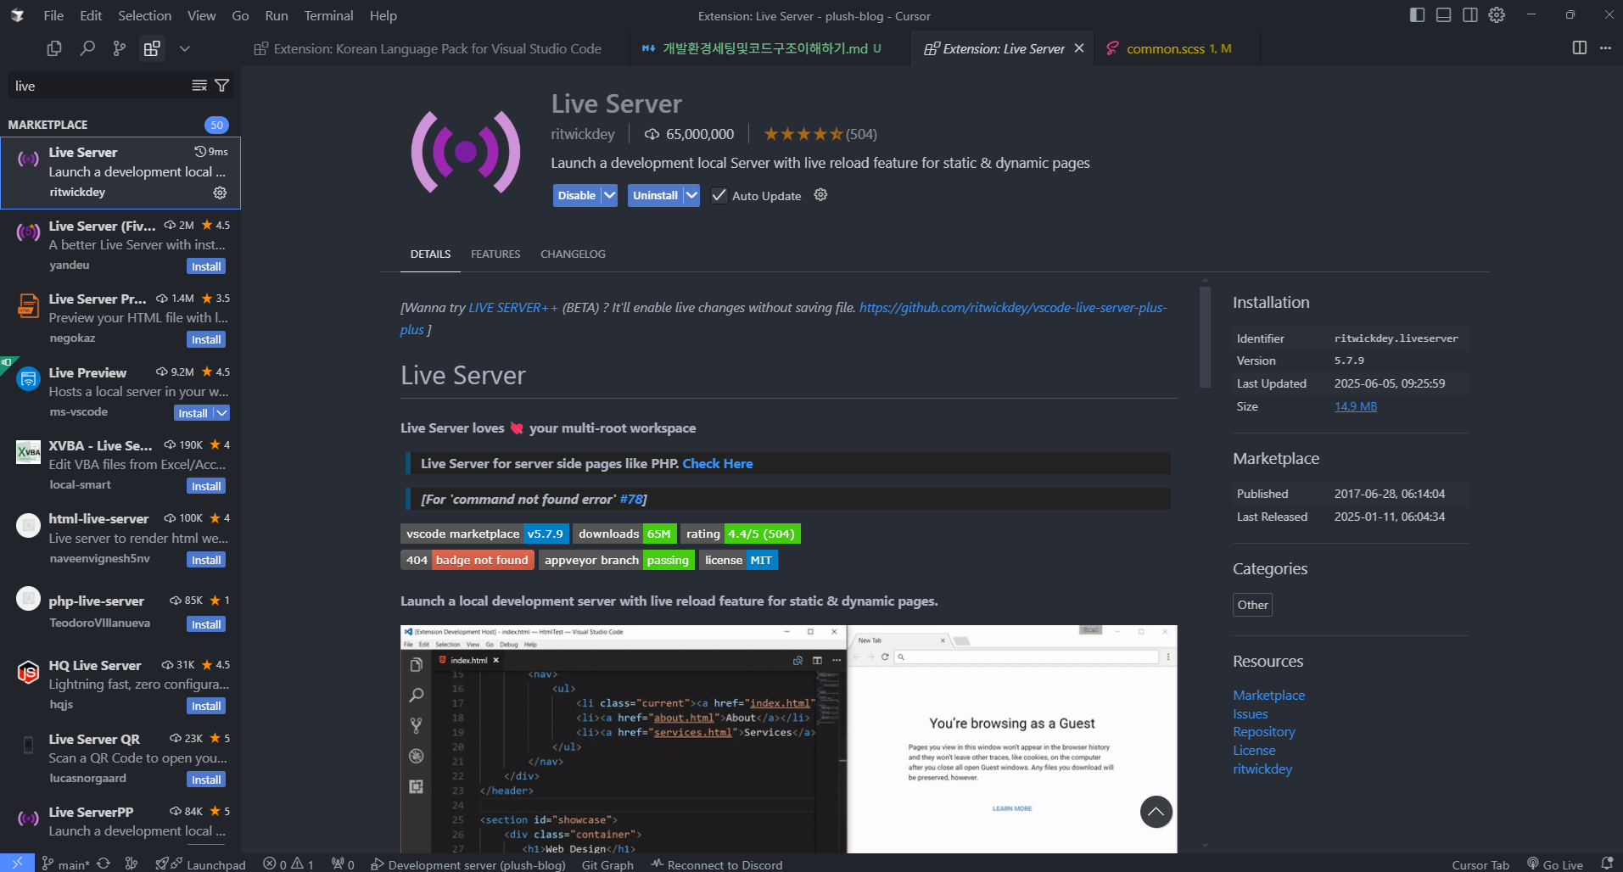Open the Terminal menu

[328, 15]
